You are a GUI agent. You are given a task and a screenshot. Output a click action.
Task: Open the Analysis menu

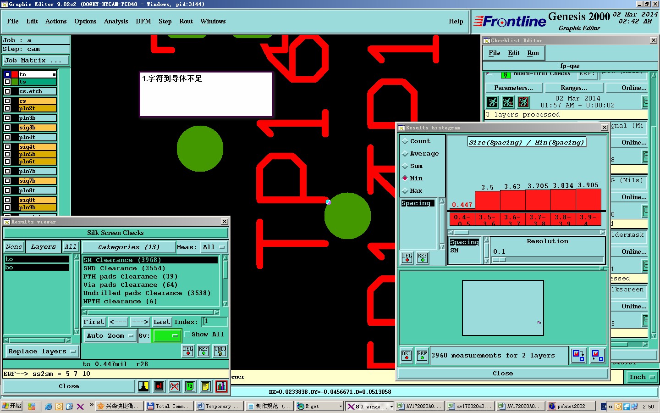coord(116,22)
